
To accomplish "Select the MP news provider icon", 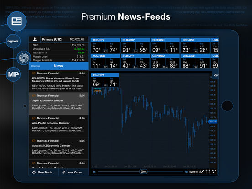I will pyautogui.click(x=13, y=74).
